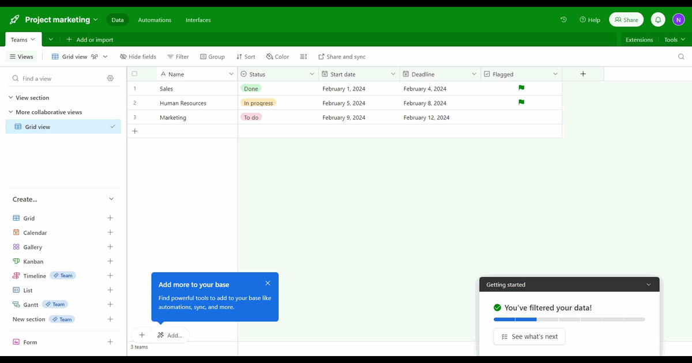Open the user account avatar N
Image resolution: width=692 pixels, height=363 pixels.
click(x=679, y=20)
